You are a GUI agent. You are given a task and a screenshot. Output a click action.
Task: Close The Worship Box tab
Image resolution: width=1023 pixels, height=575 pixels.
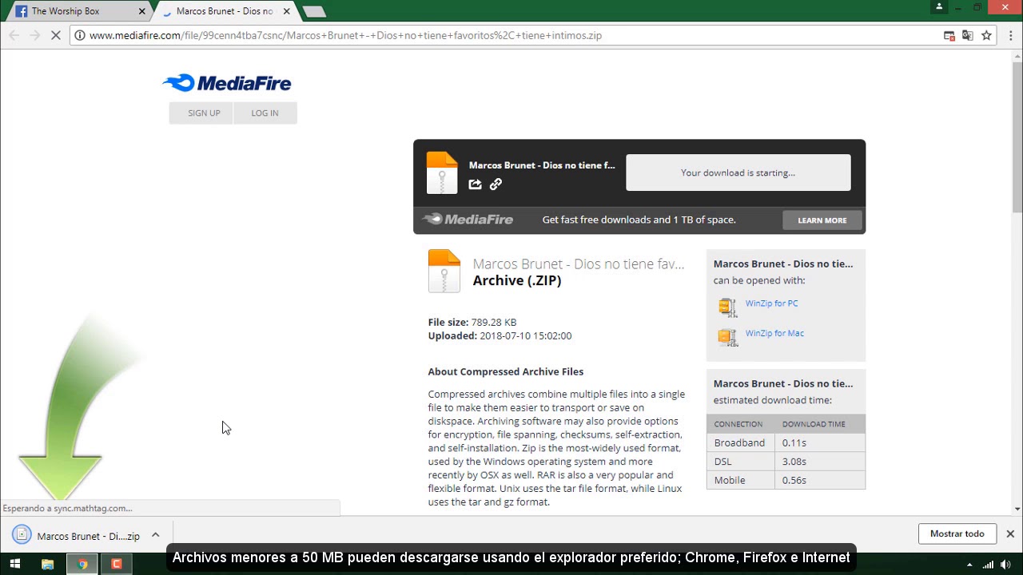click(x=142, y=11)
